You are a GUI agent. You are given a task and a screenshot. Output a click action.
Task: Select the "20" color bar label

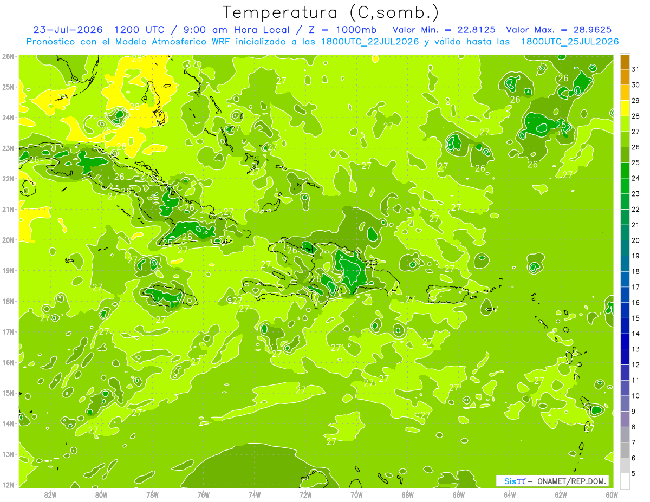[x=636, y=240]
